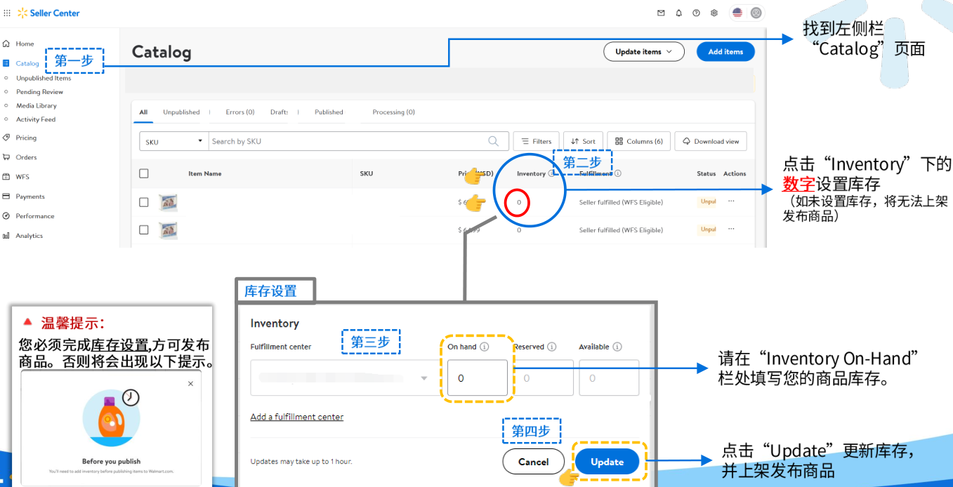Switch to the Errors (0) tab
This screenshot has width=953, height=487.
pyautogui.click(x=240, y=112)
